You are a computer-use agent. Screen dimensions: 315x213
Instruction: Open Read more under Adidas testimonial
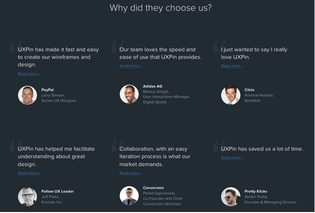click(131, 66)
